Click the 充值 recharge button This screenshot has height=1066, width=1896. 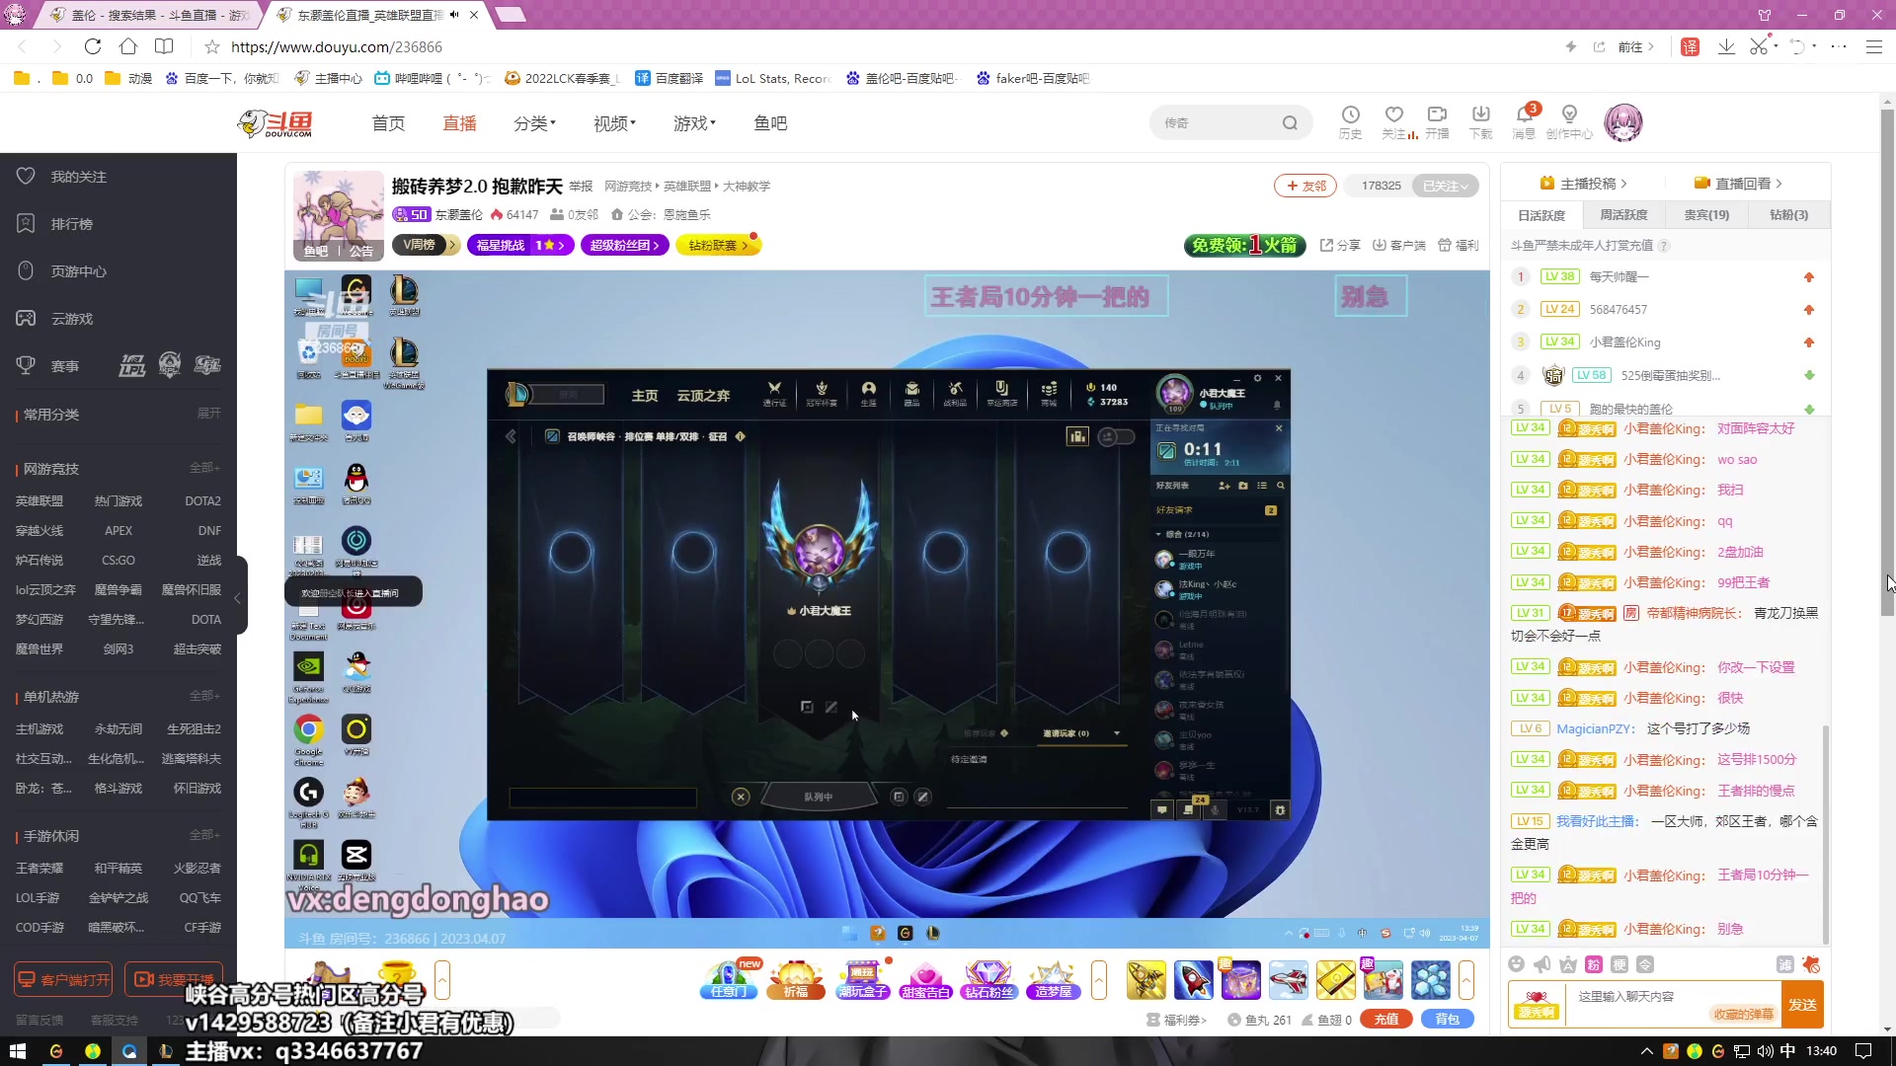[x=1385, y=1019]
